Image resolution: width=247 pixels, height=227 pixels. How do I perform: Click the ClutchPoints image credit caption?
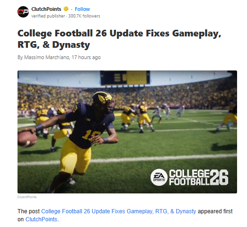27,197
